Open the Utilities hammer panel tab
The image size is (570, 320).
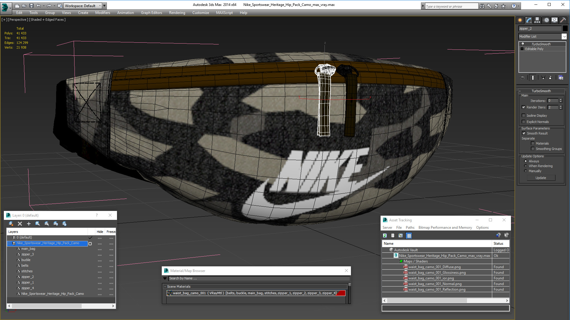point(563,20)
